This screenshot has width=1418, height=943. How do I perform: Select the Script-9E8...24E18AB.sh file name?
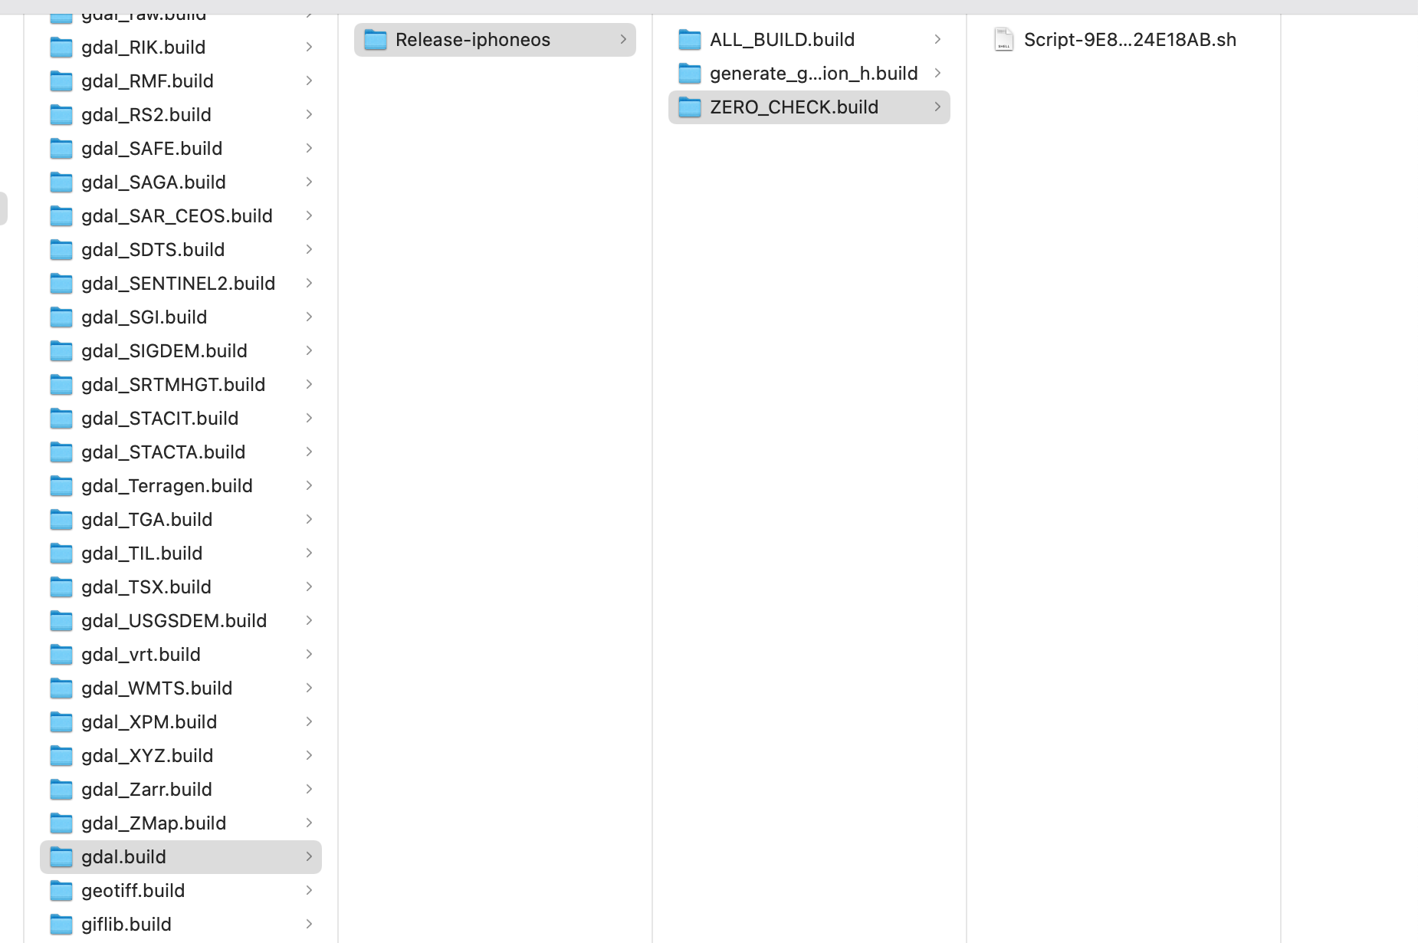tap(1130, 39)
